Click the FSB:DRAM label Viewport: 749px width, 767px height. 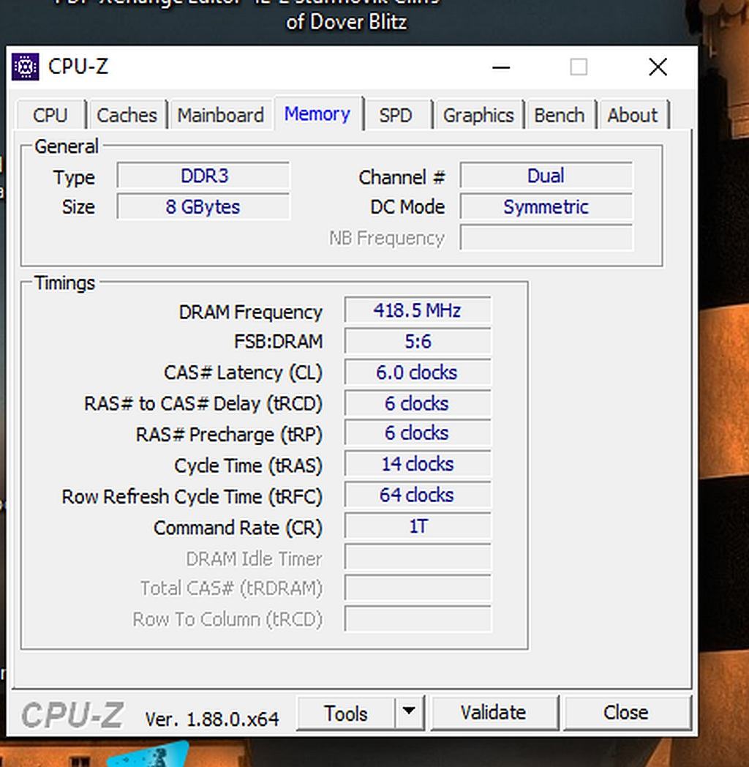tap(279, 342)
